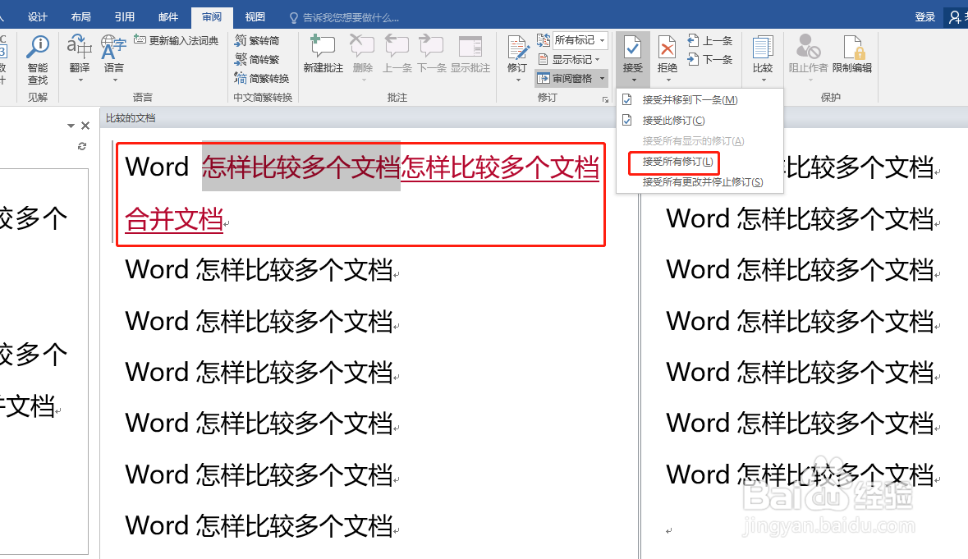The height and width of the screenshot is (559, 968).
Task: Expand the Translate (翻译) dropdown arrow
Action: click(80, 80)
